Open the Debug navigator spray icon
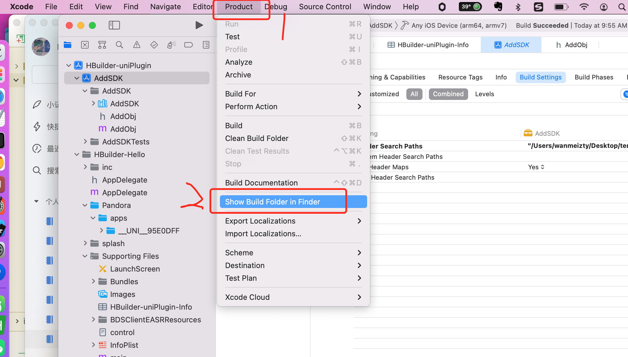The image size is (628, 357). [x=171, y=45]
